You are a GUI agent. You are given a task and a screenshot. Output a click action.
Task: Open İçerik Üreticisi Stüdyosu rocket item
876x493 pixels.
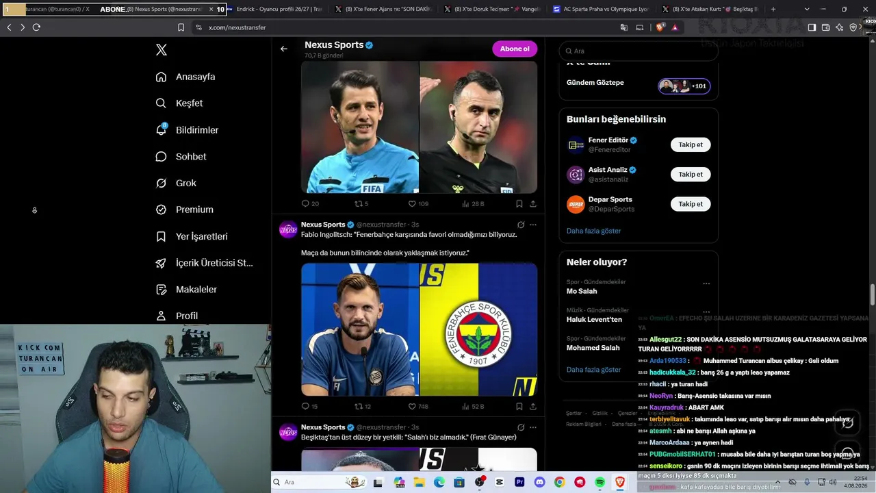click(204, 263)
